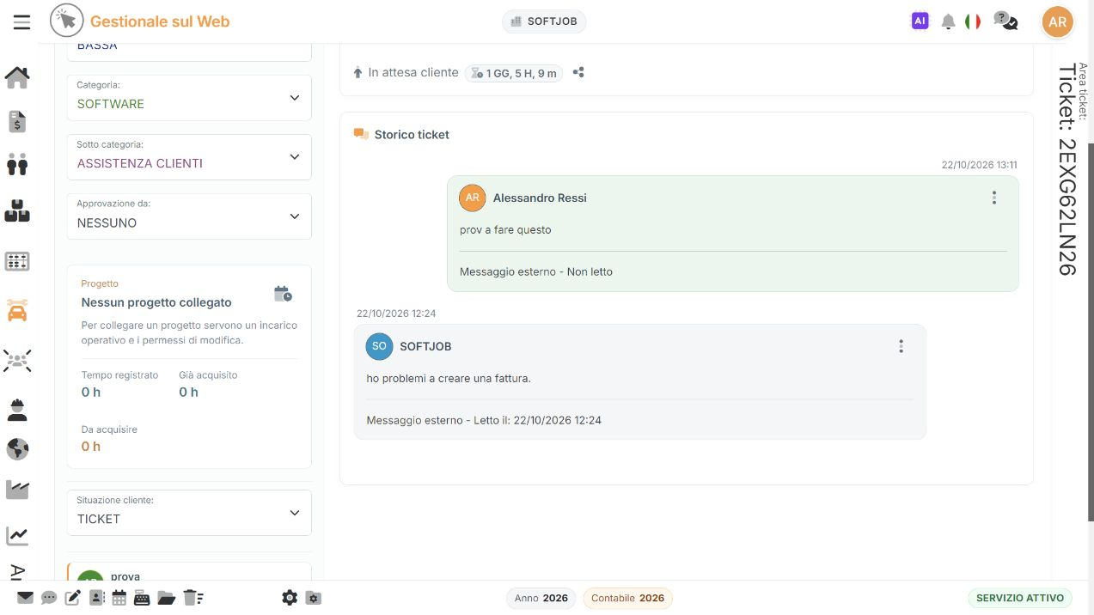The height and width of the screenshot is (615, 1094).
Task: Expand the Sotto categoria dropdown
Action: pyautogui.click(x=189, y=157)
